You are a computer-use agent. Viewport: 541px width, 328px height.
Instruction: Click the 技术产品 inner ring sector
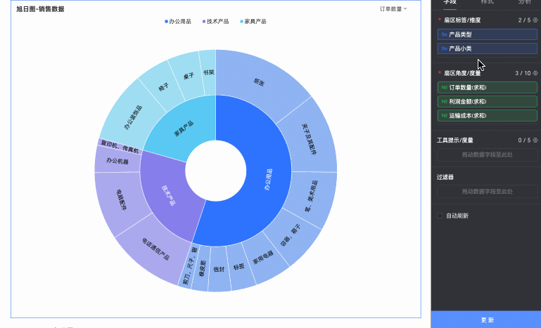[x=168, y=196]
